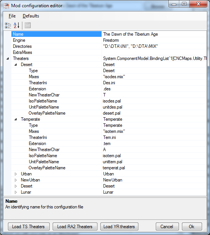Select the Engine property label
The image size is (210, 235).
pos(56,40)
